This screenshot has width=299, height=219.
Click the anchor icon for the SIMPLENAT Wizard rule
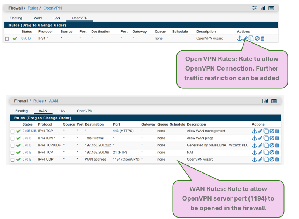254,145
